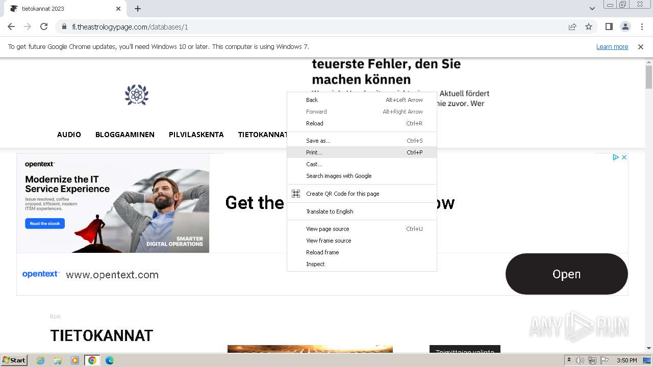Open Learn more link in update notice
The width and height of the screenshot is (653, 367).
coord(612,46)
